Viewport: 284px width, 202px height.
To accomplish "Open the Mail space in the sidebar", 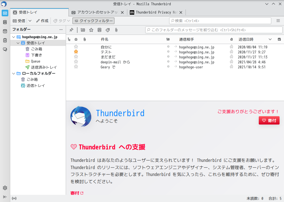I will point(5,13).
